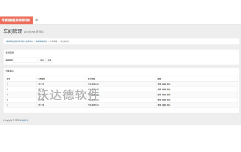The image size is (241, 152).
Task: Click 删除 in row 1
Action: click(169, 84)
